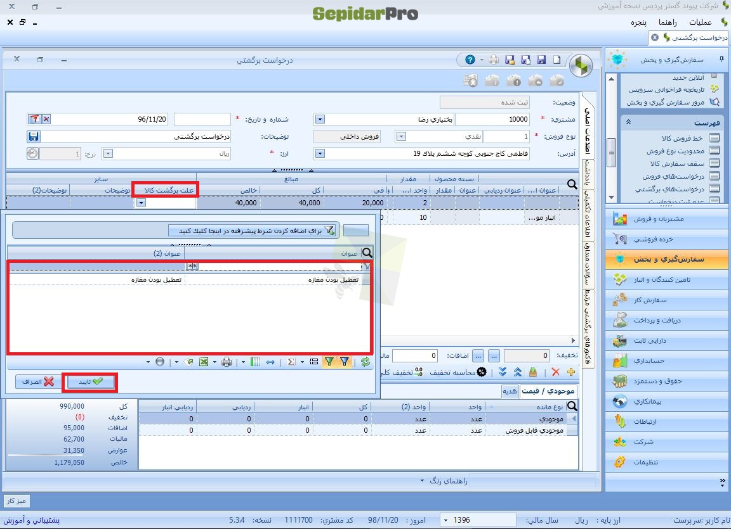Click the ... button next to the تخفیف field

(494, 356)
